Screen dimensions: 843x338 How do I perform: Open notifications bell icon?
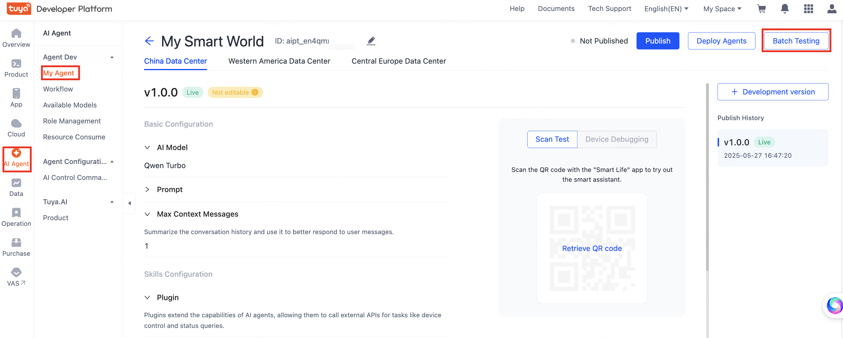coord(785,9)
